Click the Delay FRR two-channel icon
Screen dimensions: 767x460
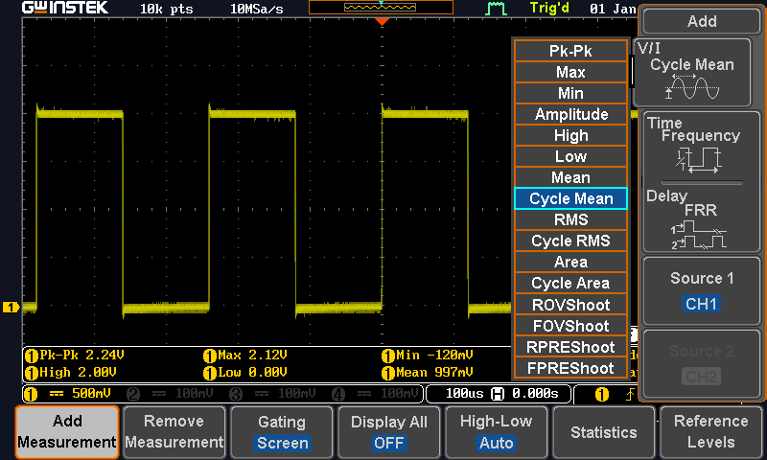[697, 233]
